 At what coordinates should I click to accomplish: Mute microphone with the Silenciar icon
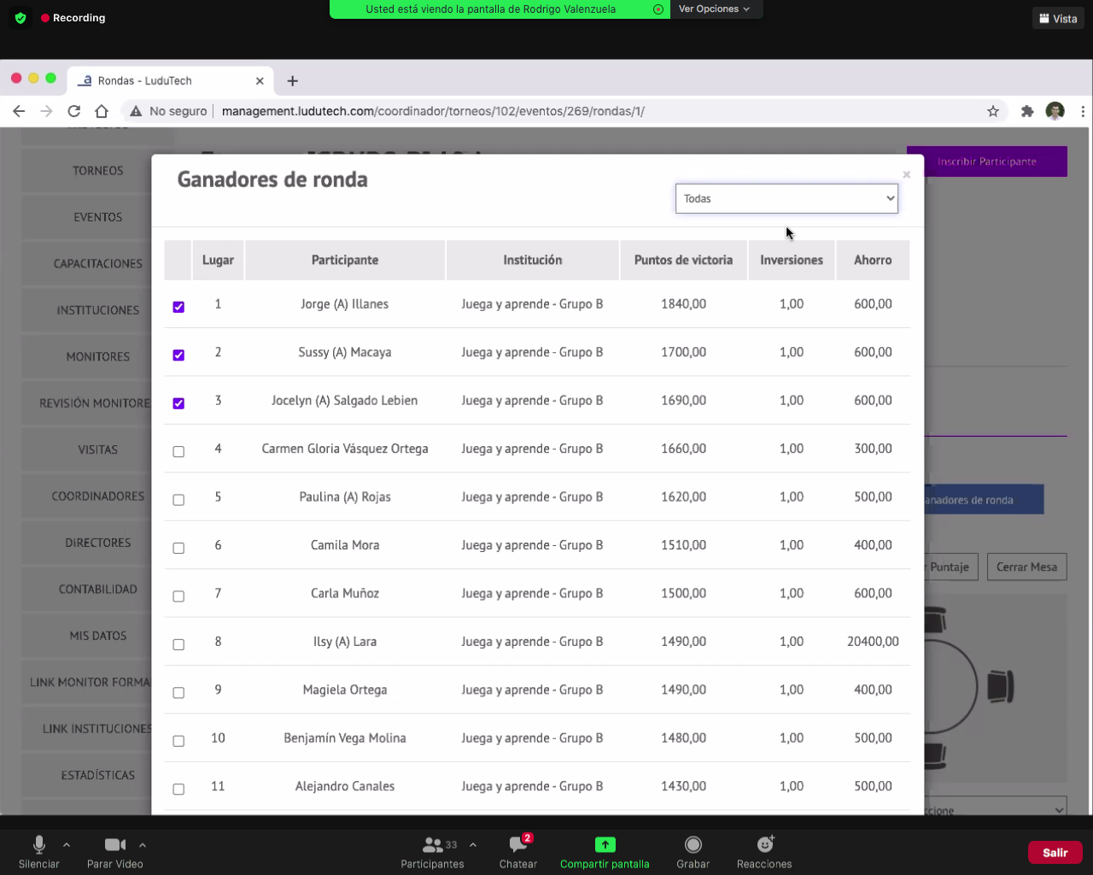39,844
